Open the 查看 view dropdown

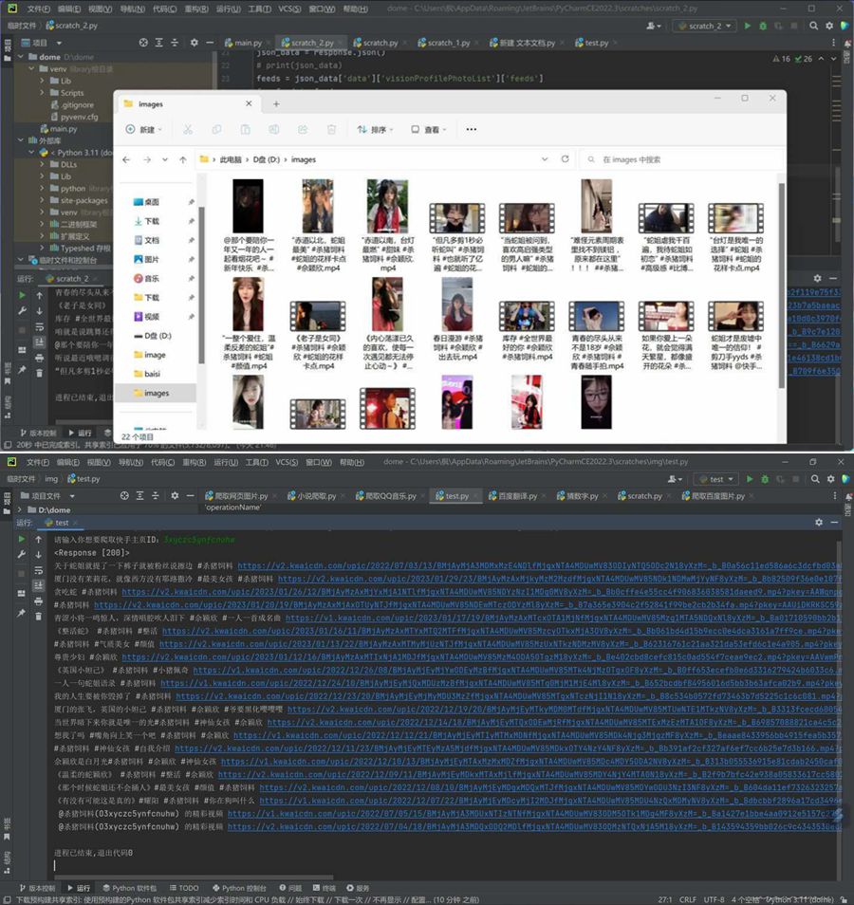tap(428, 129)
